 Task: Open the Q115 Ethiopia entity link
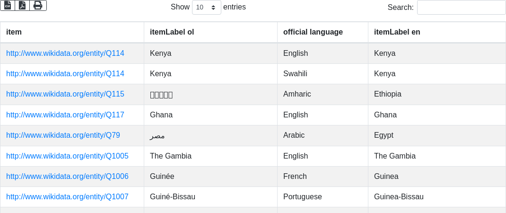65,94
